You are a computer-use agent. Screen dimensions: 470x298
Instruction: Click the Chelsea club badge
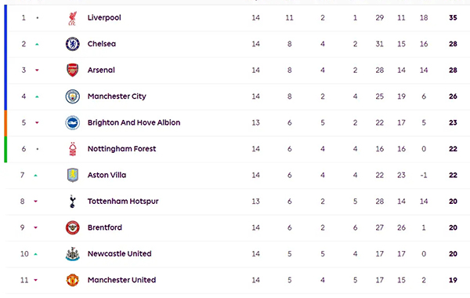73,44
